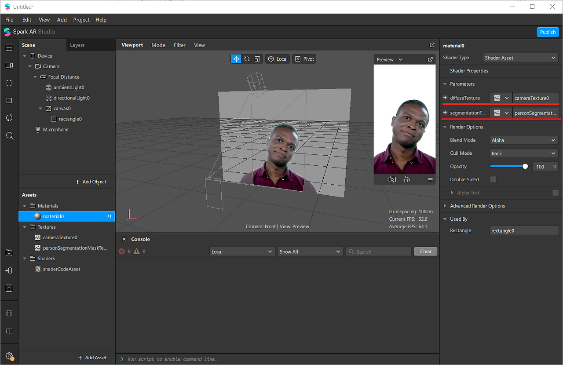563x365 pixels.
Task: Click the video camera icon in left sidebar
Action: tap(9, 65)
